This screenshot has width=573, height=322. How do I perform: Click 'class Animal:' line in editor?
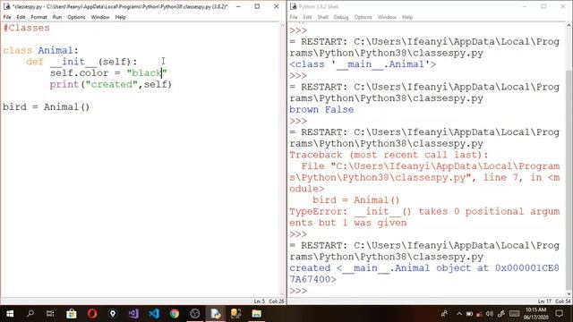[x=40, y=50]
